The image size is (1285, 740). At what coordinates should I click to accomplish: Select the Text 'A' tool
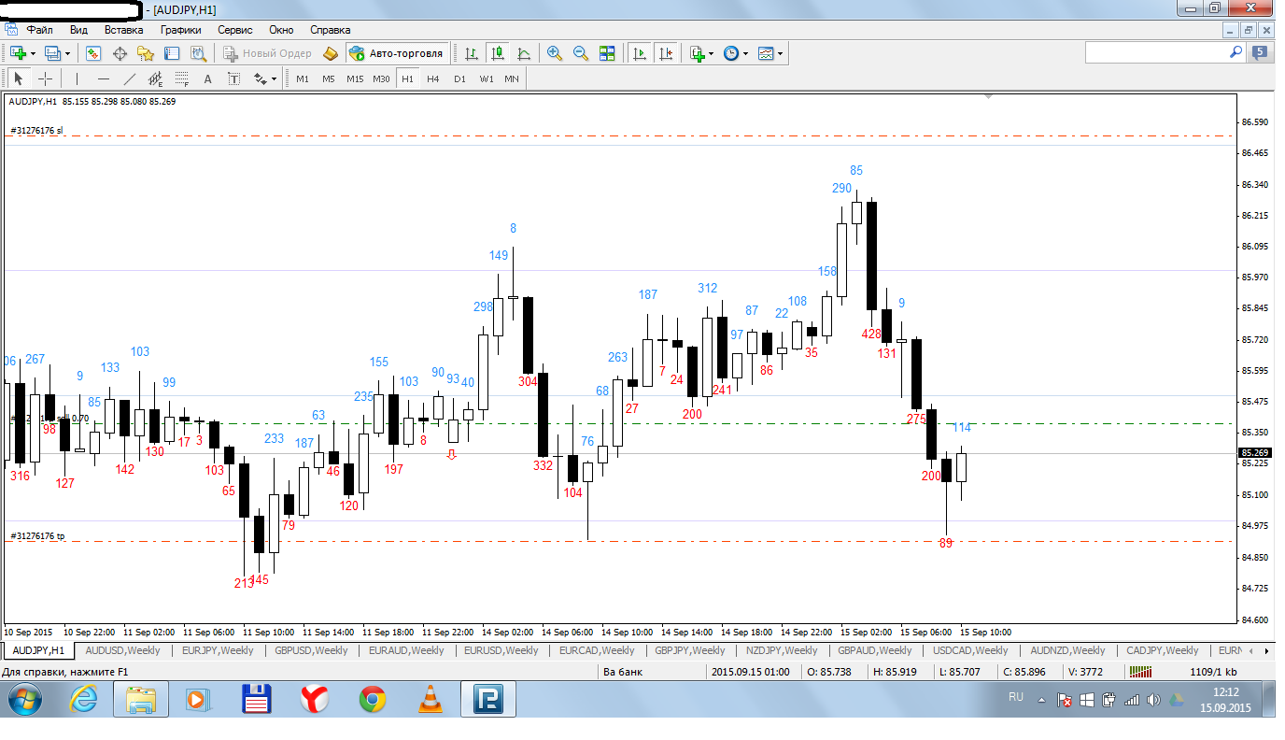(x=207, y=78)
